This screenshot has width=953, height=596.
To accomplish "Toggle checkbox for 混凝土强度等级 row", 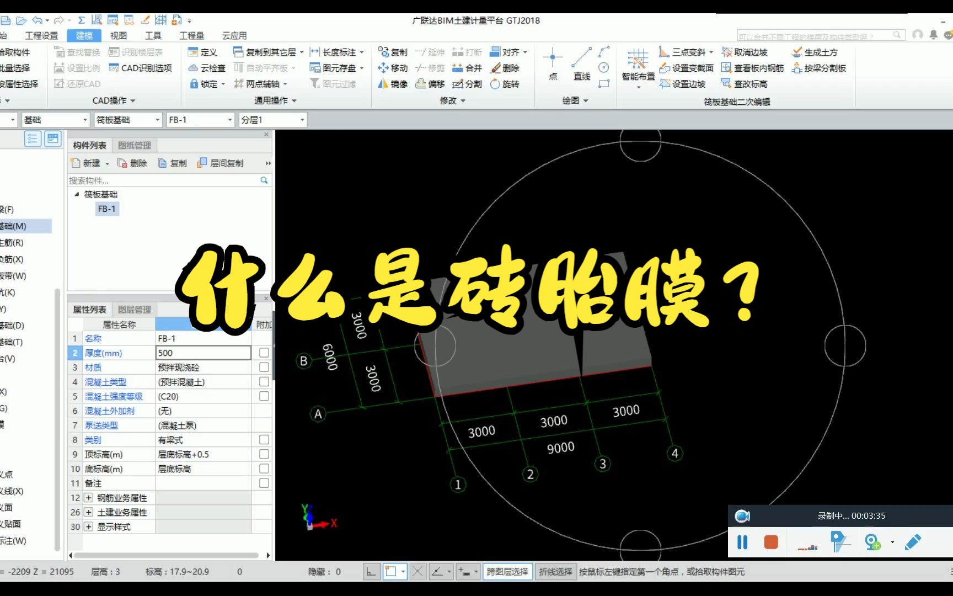I will [264, 396].
